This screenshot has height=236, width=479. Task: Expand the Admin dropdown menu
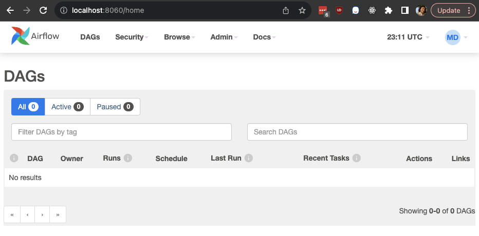click(224, 37)
